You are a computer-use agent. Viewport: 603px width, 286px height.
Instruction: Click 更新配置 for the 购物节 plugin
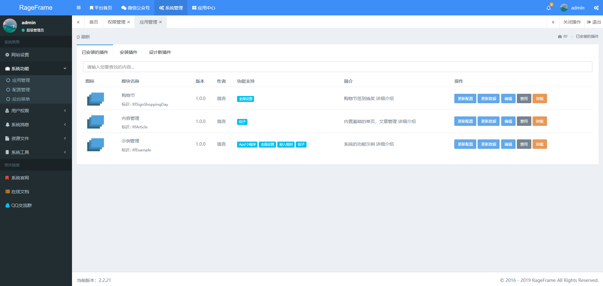[x=465, y=98]
